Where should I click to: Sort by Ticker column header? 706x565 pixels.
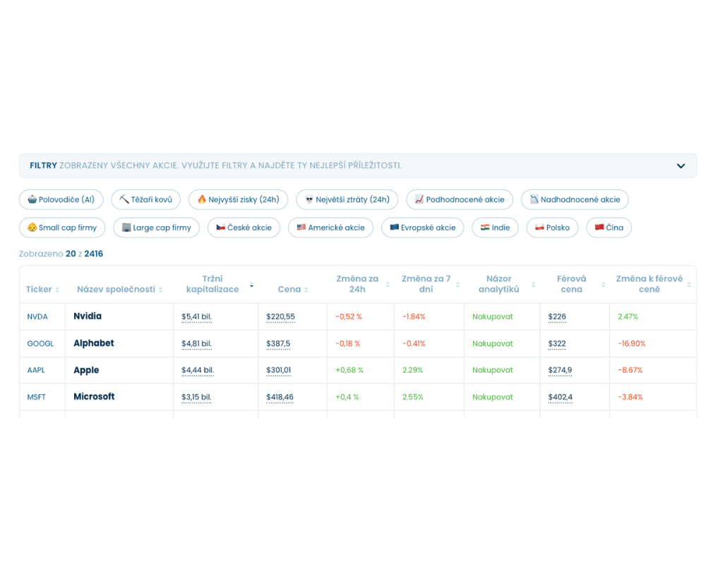coord(42,290)
